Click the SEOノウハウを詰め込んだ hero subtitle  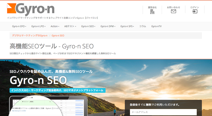[x=51, y=72]
